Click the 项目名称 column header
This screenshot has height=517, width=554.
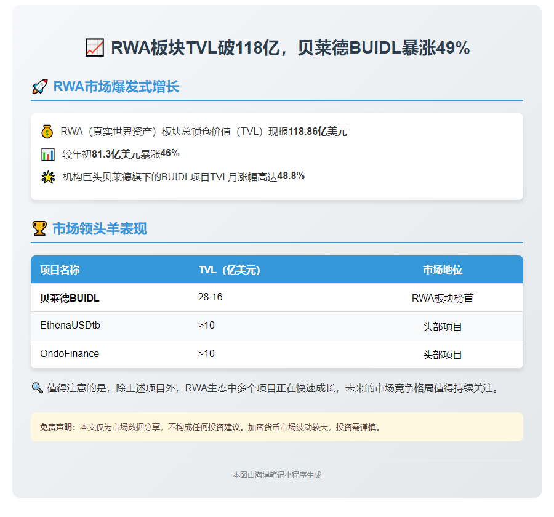tap(60, 270)
